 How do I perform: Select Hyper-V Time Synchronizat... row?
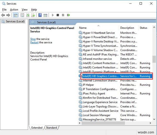[x=115, y=46]
